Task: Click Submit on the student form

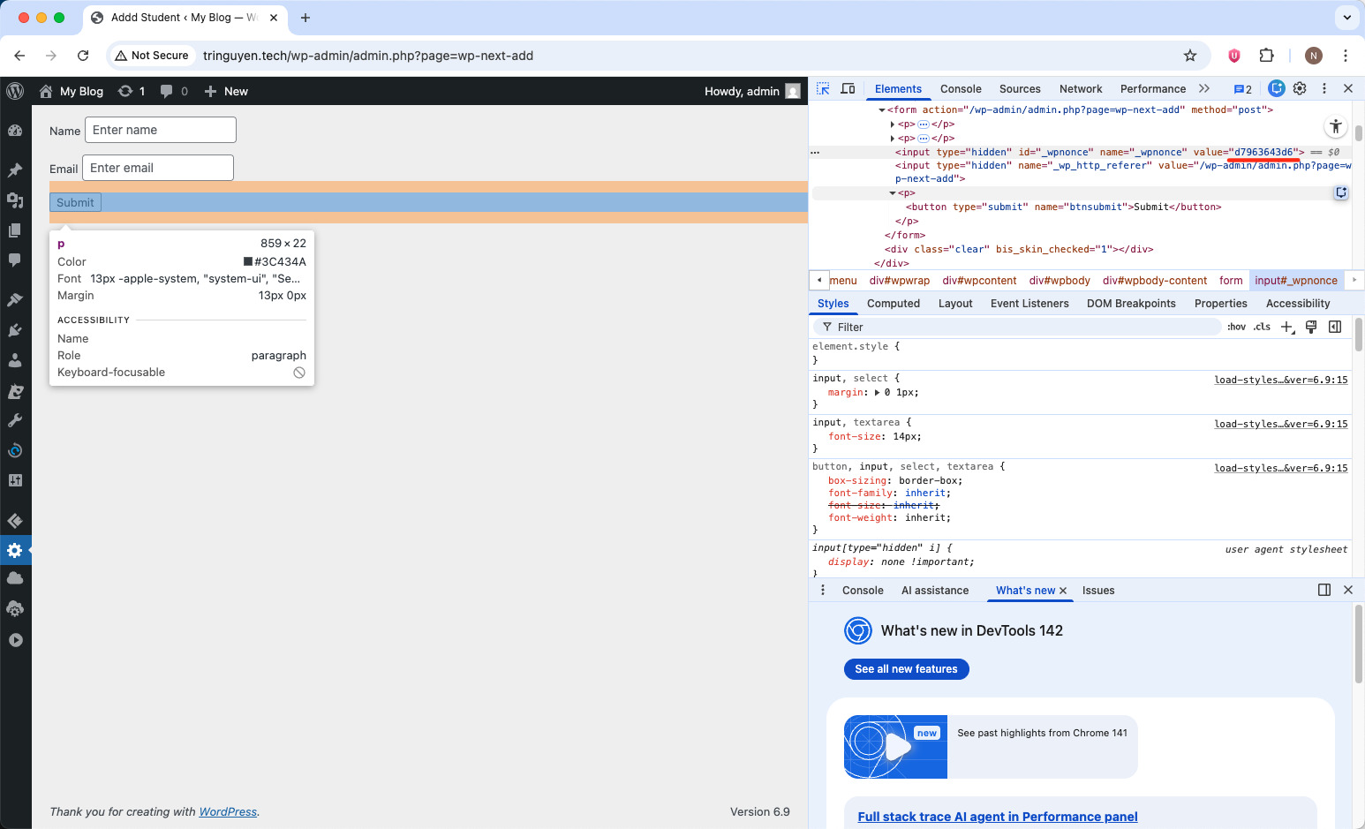Action: coord(74,202)
